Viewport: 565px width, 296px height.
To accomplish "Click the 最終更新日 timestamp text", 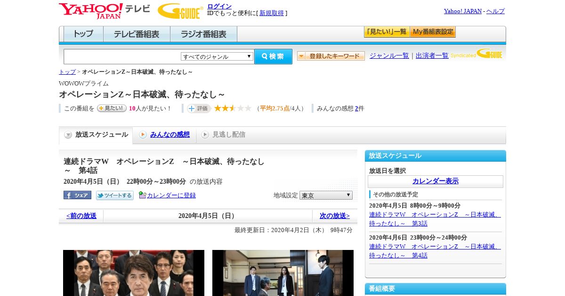I will coord(293,230).
